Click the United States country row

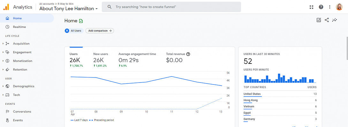click(x=280, y=94)
